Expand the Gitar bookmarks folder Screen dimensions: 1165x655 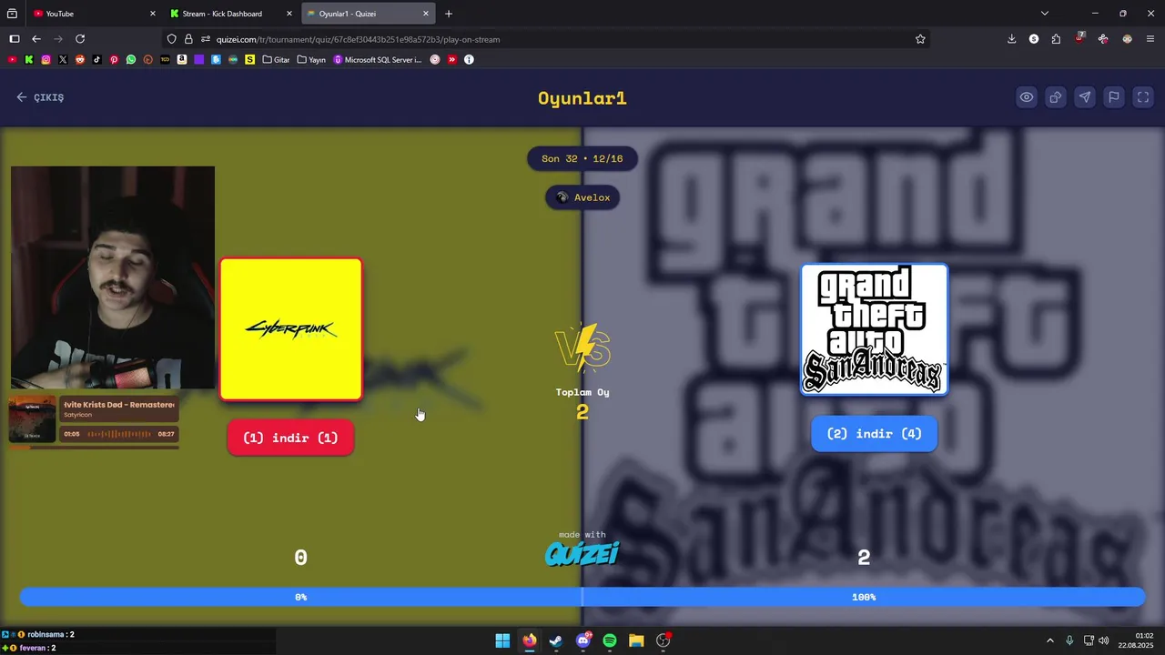coord(276,60)
